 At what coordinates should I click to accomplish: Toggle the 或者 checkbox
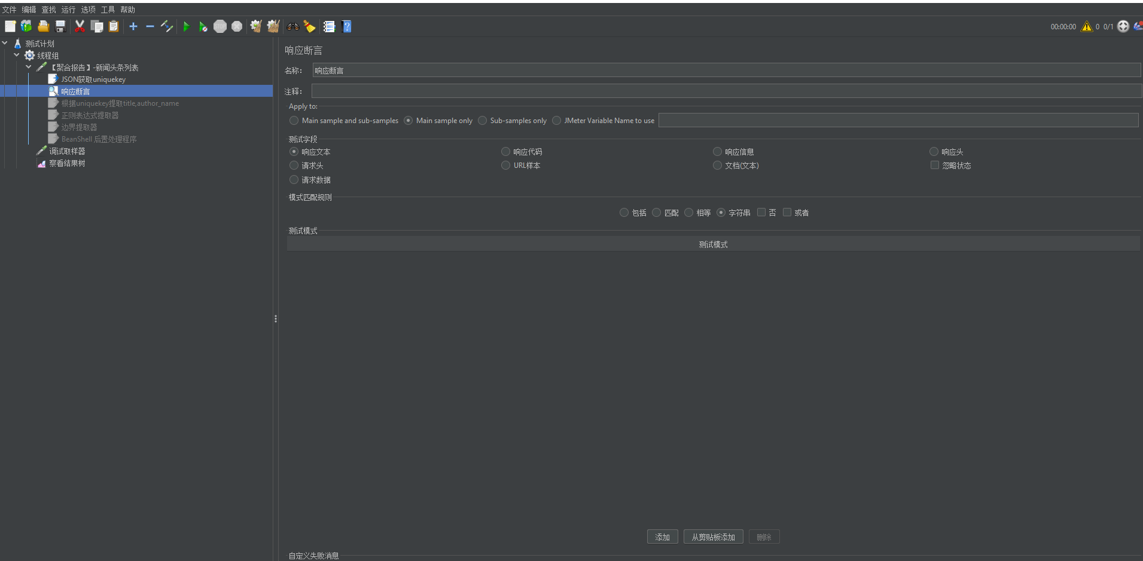[787, 213]
